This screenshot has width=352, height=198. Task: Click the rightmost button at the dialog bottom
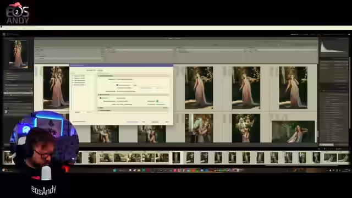pyautogui.click(x=167, y=122)
